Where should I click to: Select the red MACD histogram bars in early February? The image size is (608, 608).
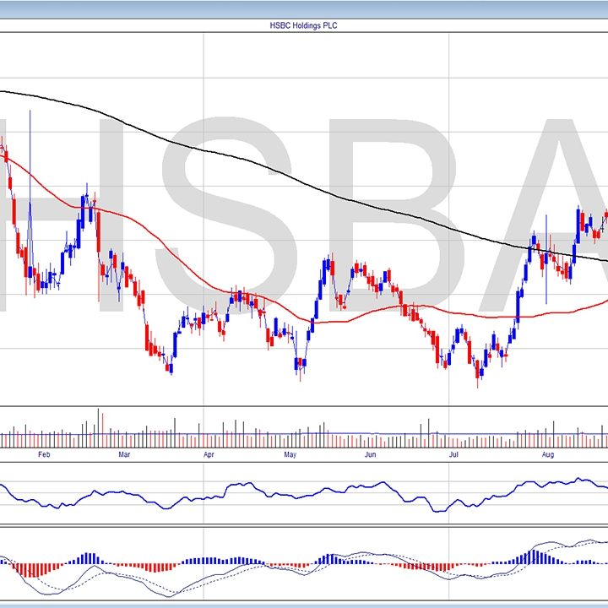34,568
